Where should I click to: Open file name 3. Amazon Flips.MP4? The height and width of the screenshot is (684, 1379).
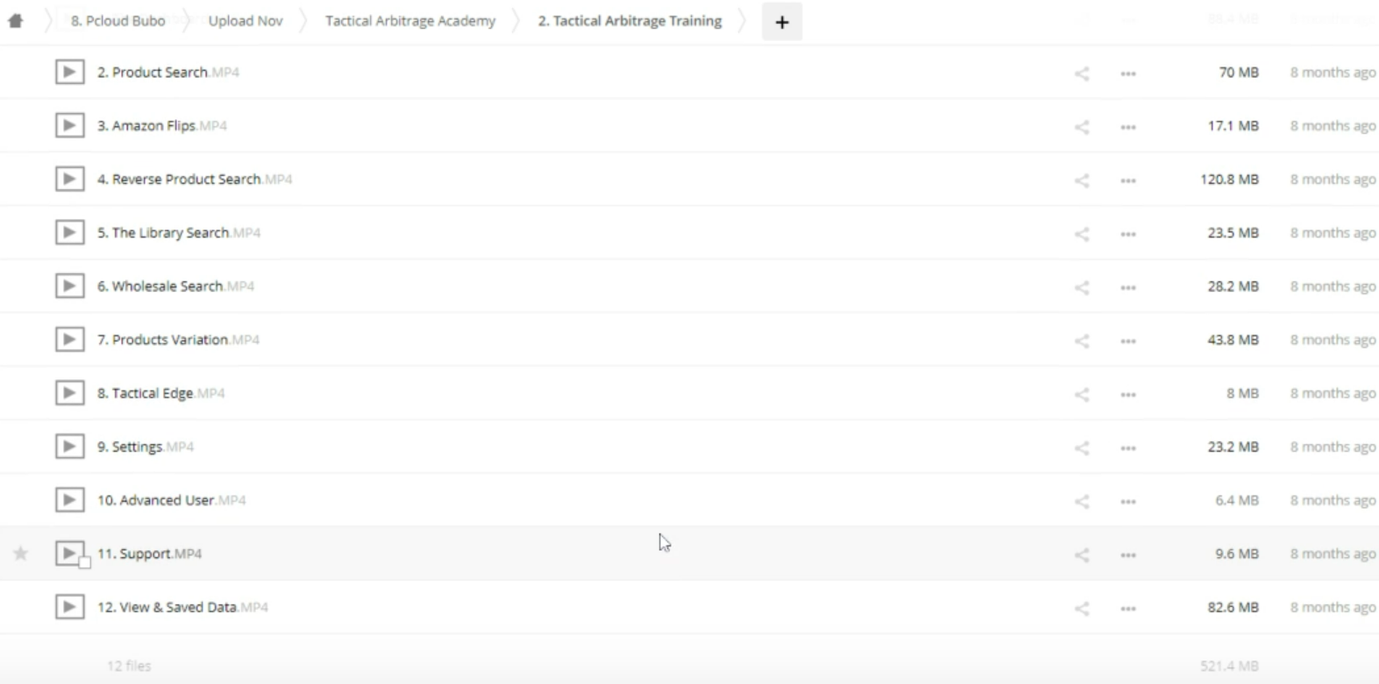(x=162, y=125)
